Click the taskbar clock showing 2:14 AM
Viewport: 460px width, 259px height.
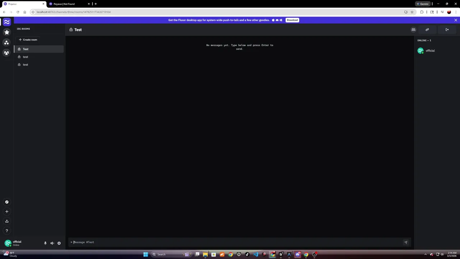click(452, 254)
